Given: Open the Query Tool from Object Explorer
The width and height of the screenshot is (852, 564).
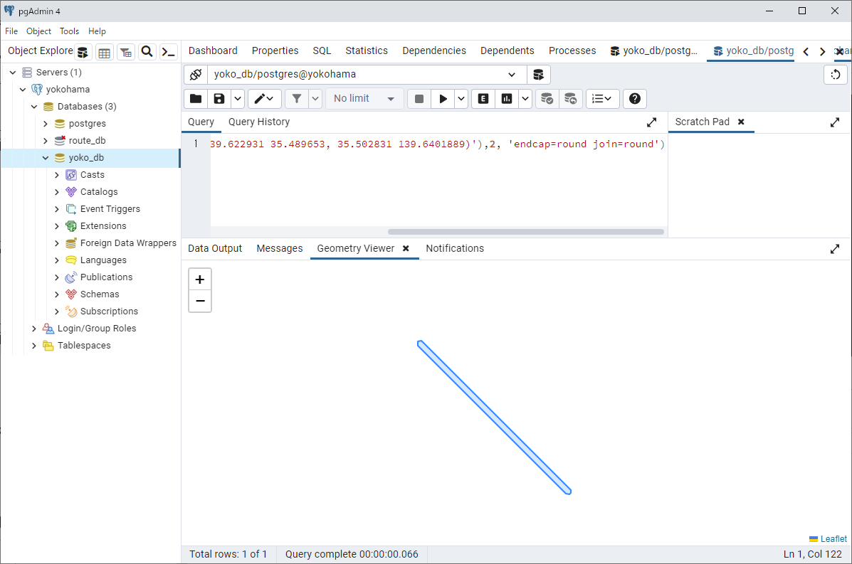Looking at the screenshot, I should point(83,52).
